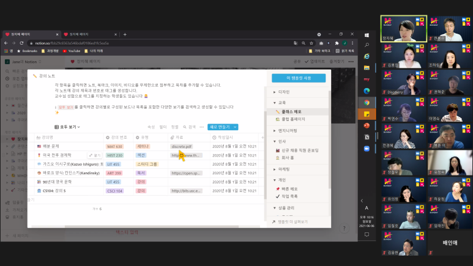
Task: Expand the 마케팅 template category
Action: pos(275,169)
